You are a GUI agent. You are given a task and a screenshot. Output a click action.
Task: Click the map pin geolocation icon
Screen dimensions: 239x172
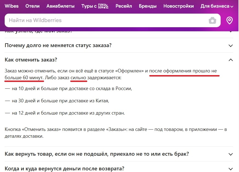(x=229, y=20)
